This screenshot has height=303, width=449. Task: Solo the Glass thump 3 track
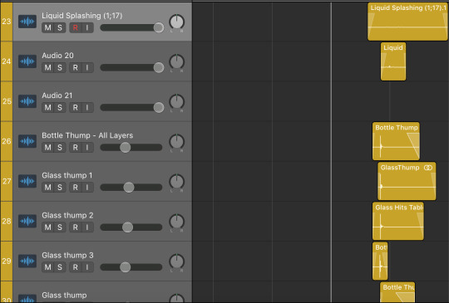pos(60,267)
